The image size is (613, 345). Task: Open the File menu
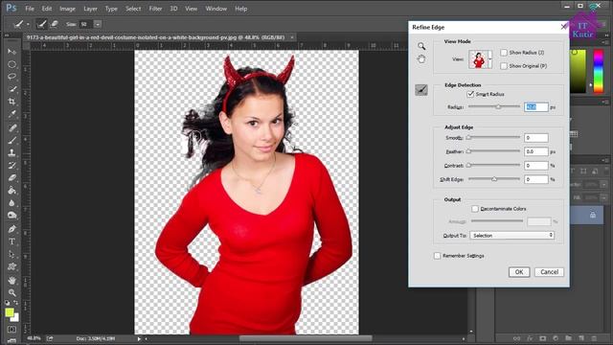30,9
